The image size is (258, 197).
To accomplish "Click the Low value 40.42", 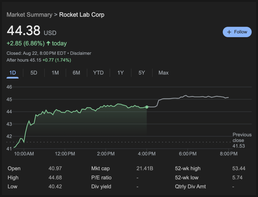I will point(55,187).
